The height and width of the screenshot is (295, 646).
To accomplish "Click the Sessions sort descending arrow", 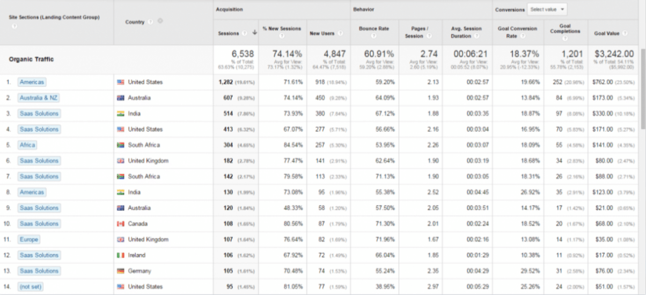I will pos(254,33).
